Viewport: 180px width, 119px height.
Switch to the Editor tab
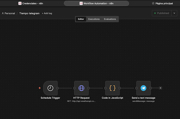(81, 19)
